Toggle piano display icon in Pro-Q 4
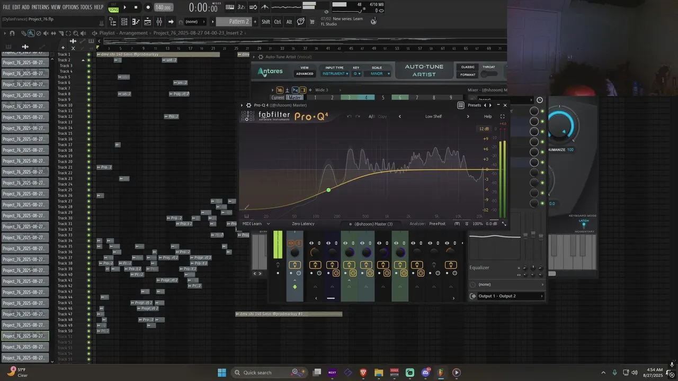 [246, 216]
